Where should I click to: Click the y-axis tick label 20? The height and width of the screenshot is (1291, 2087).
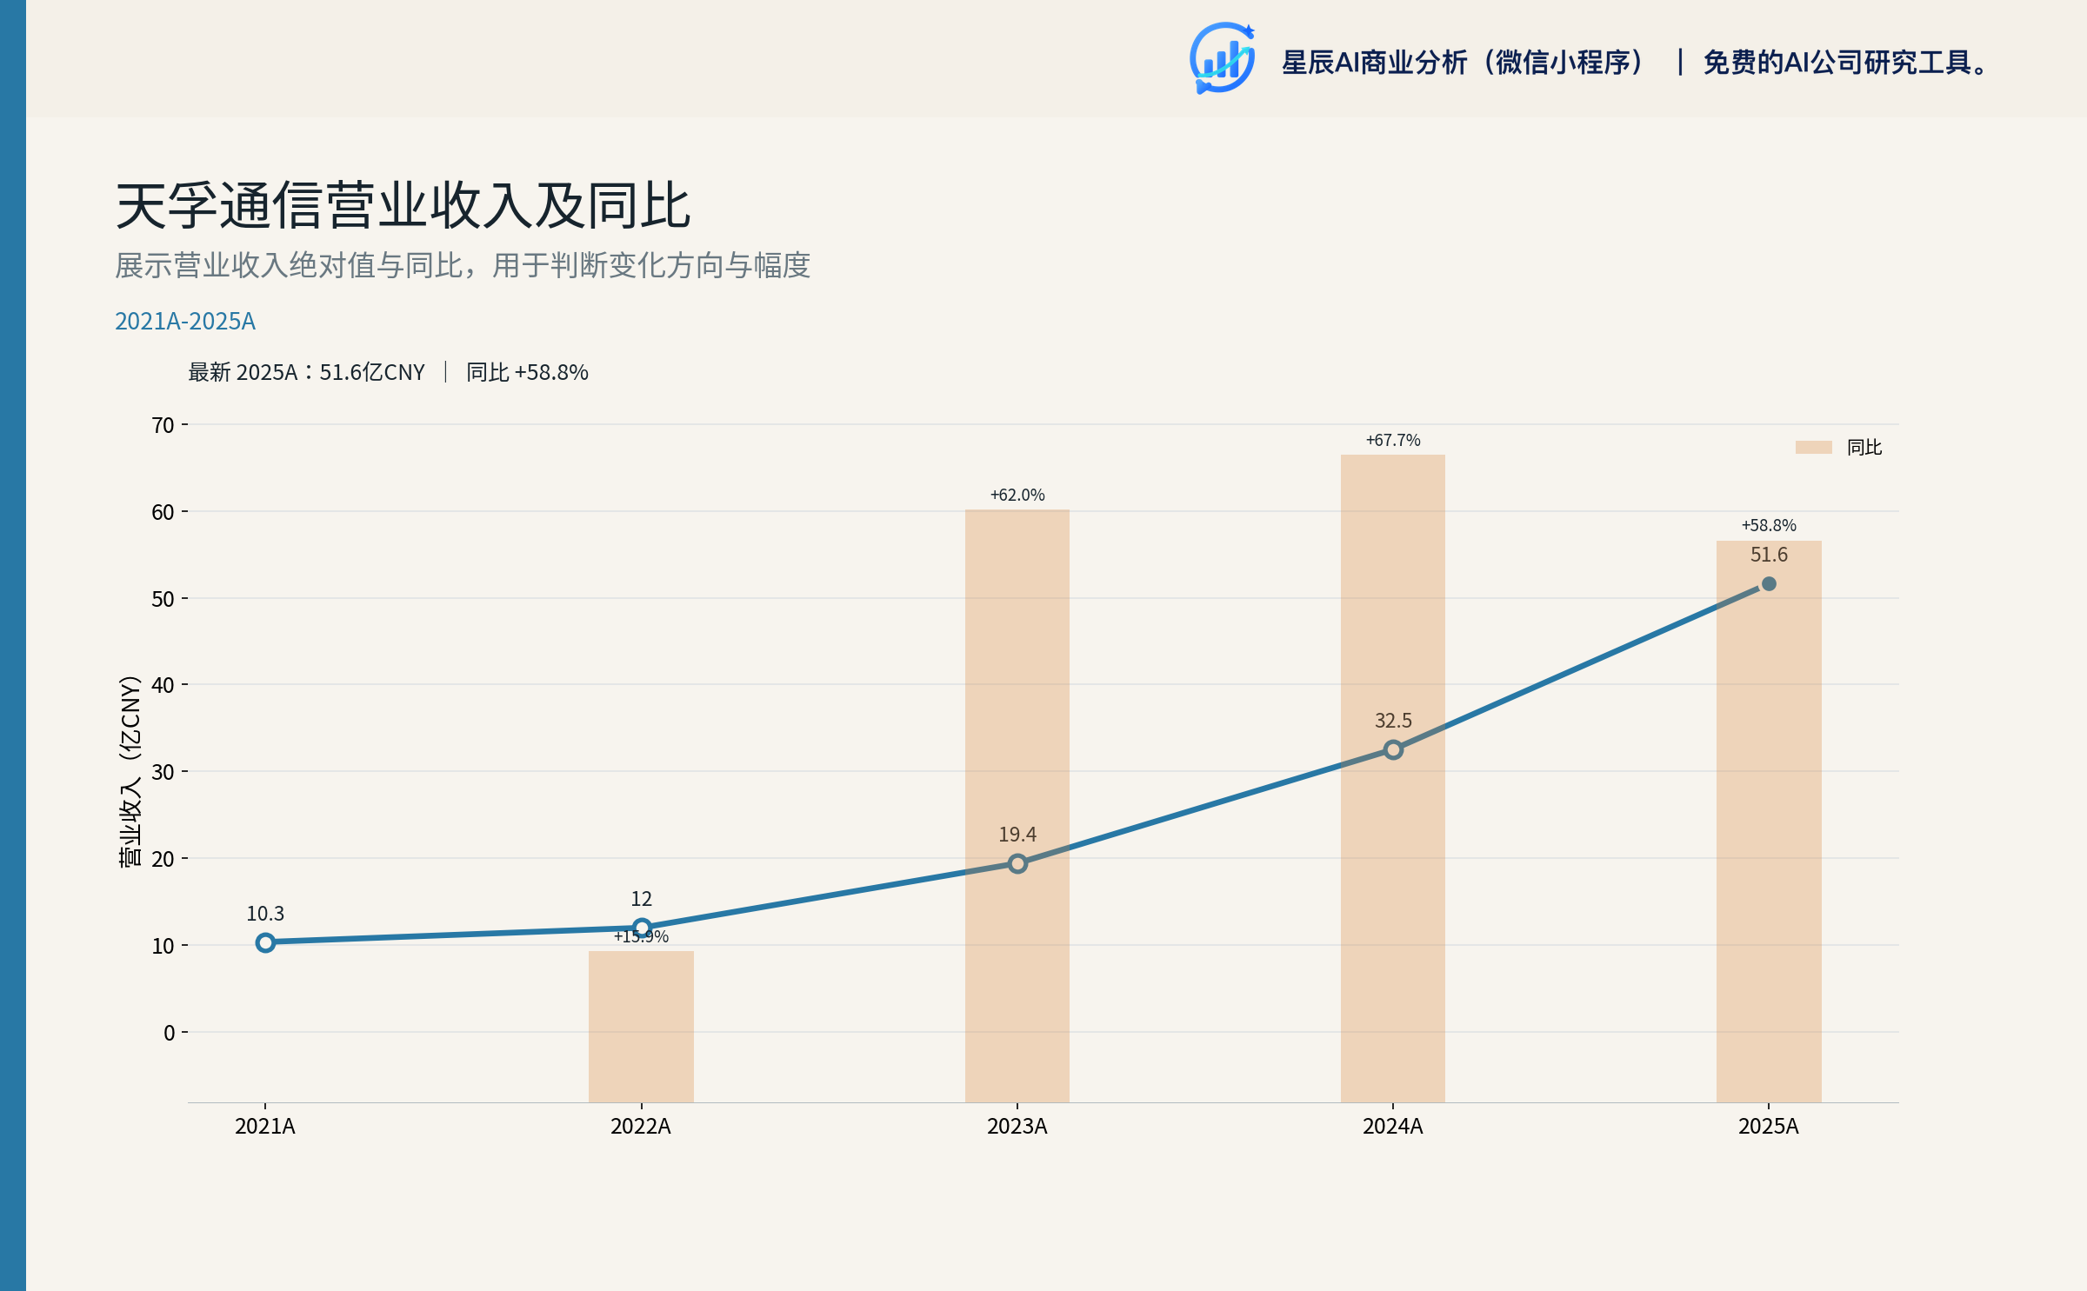[x=163, y=859]
